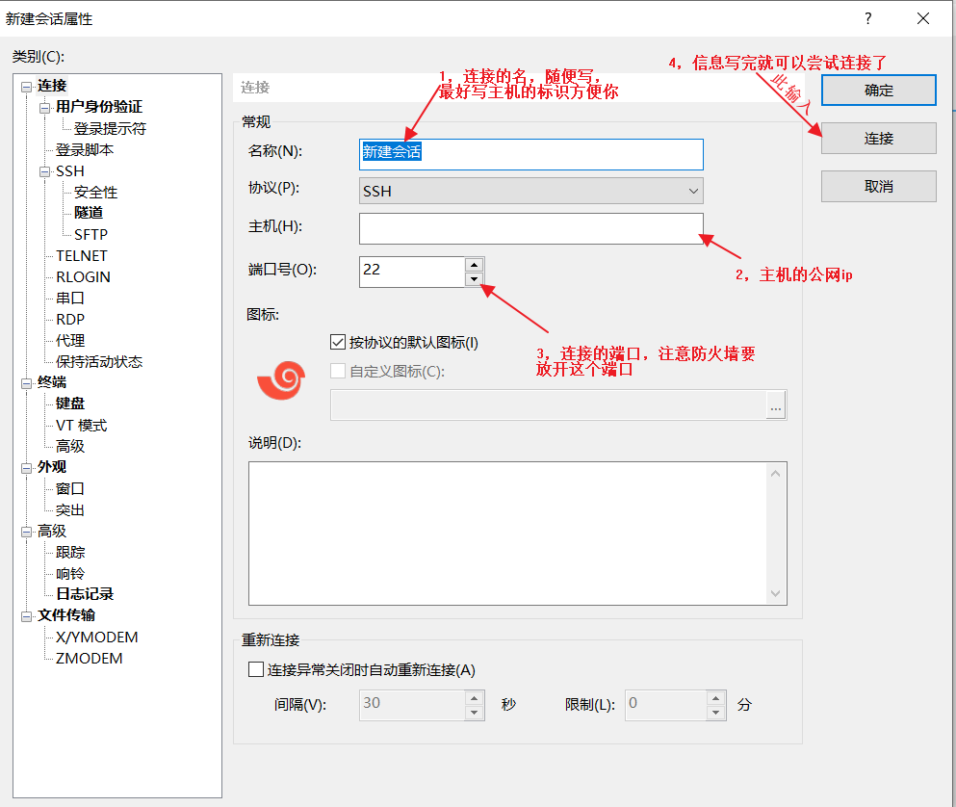
Task: Open the 日志记录 settings page
Action: 85,594
